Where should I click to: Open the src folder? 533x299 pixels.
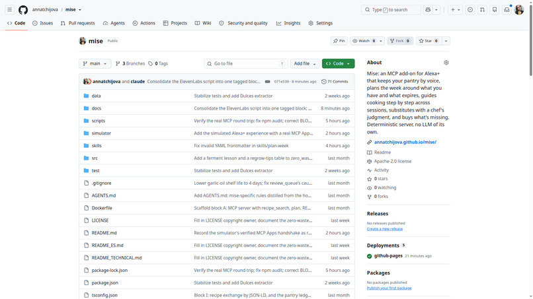point(95,158)
